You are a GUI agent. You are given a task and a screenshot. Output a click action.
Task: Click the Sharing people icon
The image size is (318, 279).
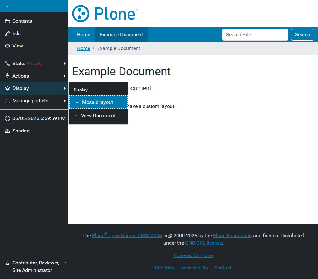pos(7,131)
